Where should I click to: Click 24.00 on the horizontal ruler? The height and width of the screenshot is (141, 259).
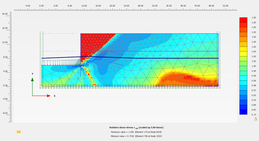click(126, 6)
